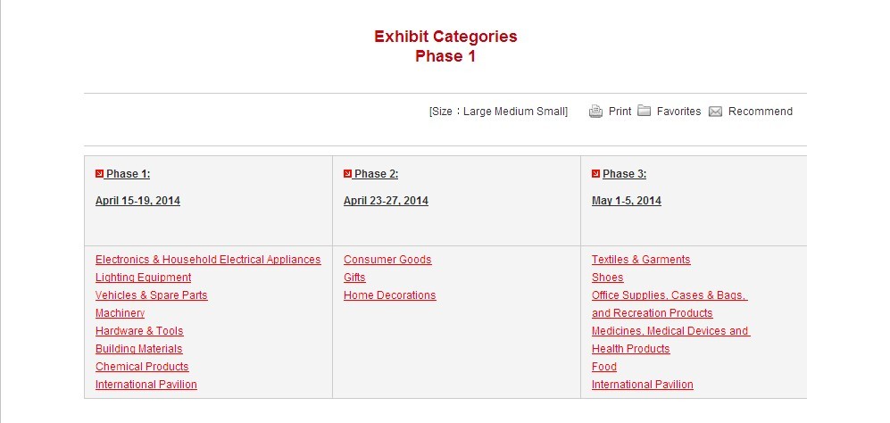Go to Lighting Equipment category
The width and height of the screenshot is (890, 423).
[x=143, y=278]
